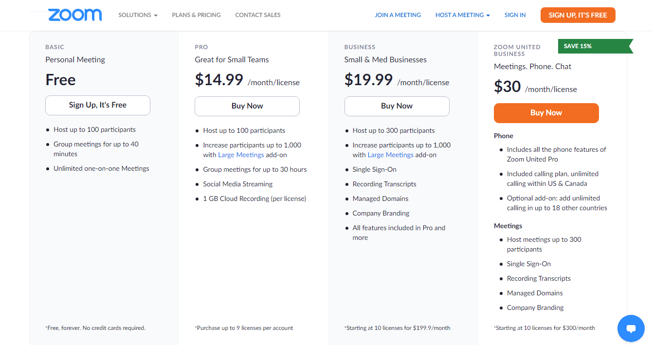Click the Basic plan Free price text
653x345 pixels.
coord(60,80)
